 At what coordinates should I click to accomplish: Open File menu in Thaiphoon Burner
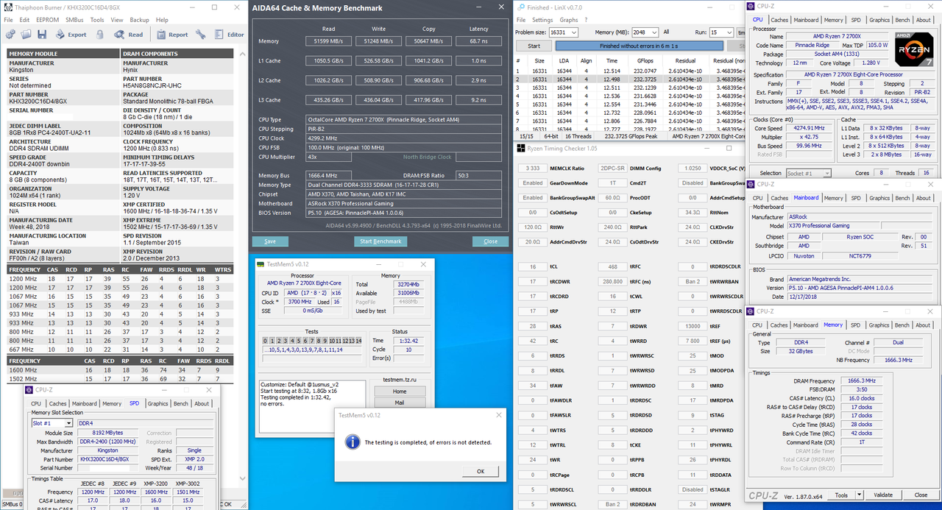coord(9,20)
